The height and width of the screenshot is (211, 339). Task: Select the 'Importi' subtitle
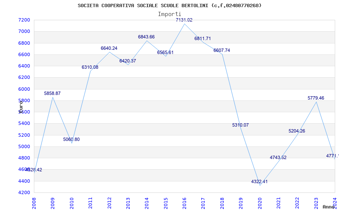click(169, 14)
